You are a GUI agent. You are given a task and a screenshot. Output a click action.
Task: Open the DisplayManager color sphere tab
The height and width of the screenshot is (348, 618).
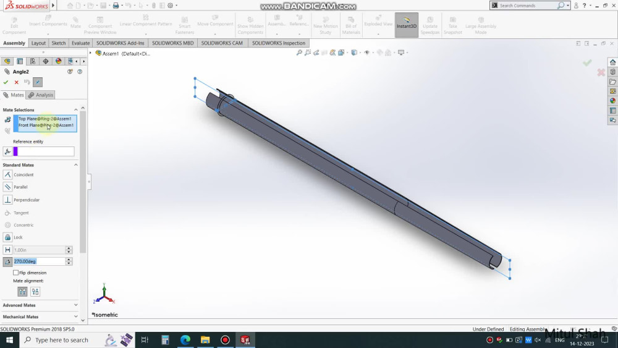tap(58, 61)
